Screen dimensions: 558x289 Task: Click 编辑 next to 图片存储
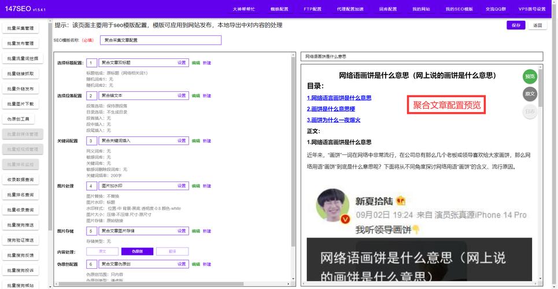point(195,231)
